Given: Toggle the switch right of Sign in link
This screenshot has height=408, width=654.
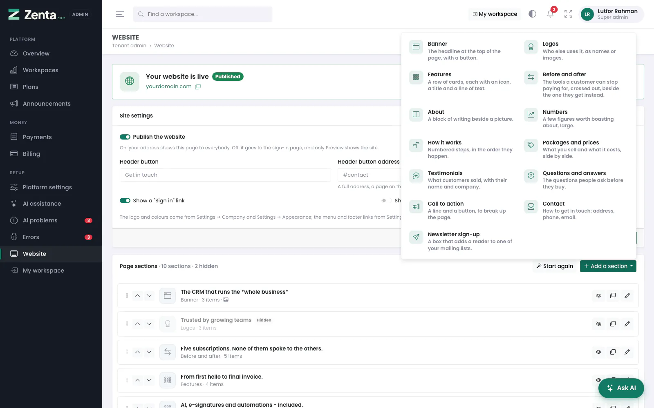Looking at the screenshot, I should click(386, 201).
